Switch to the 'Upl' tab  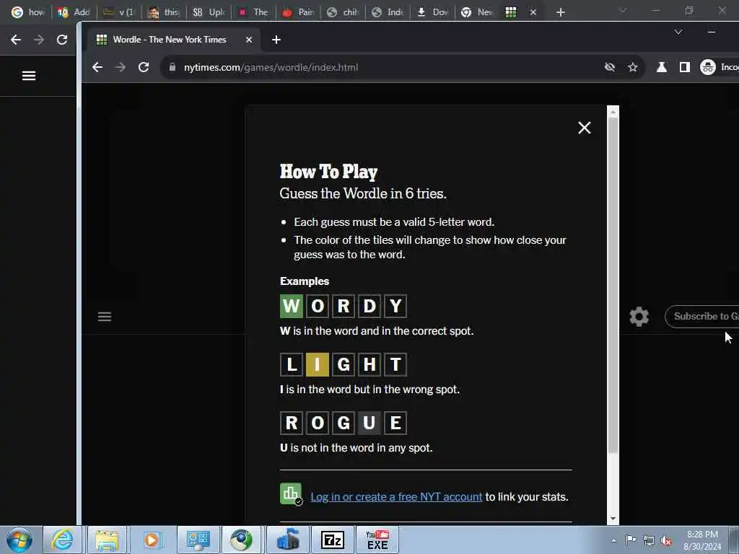[209, 12]
